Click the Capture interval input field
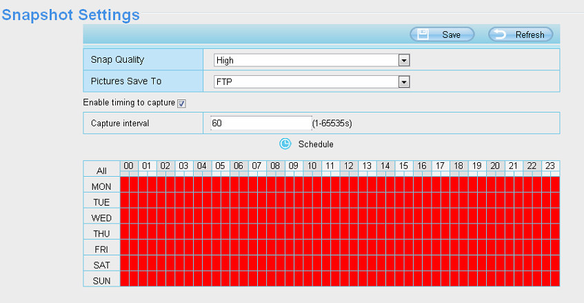Screen dimensions: 584x303 pos(261,123)
